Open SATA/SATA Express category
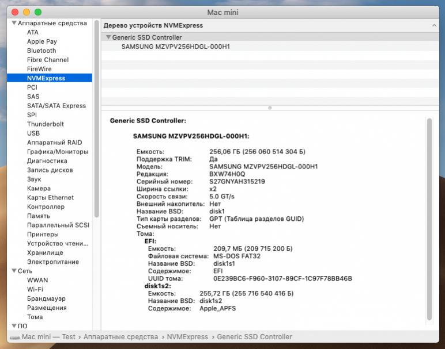 pos(56,106)
